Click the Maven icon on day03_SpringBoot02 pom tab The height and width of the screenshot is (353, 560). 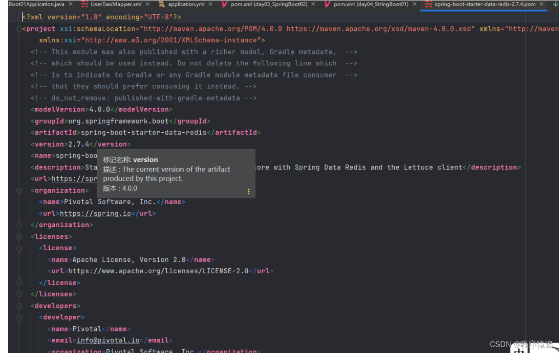click(x=224, y=4)
